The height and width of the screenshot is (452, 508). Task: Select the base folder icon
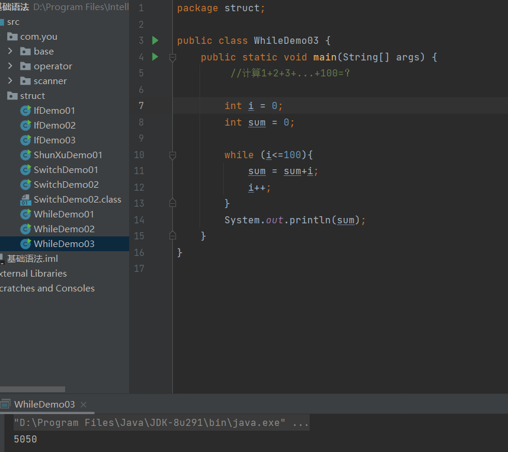[25, 51]
